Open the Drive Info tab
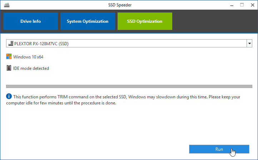Image resolution: width=258 pixels, height=160 pixels. [31, 21]
